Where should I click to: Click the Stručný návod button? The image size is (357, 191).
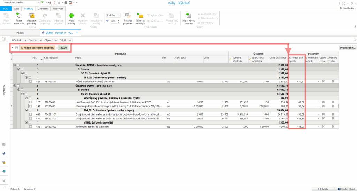(345, 189)
